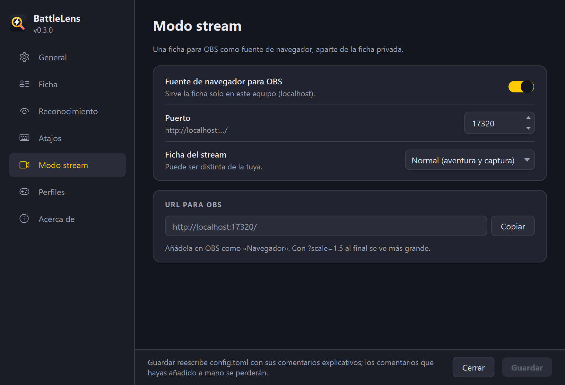Screen dimensions: 565x385
Task: Click the 'Ficha del stream' label
Action: click(x=196, y=155)
